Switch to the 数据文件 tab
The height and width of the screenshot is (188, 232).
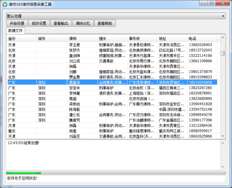click(x=15, y=31)
